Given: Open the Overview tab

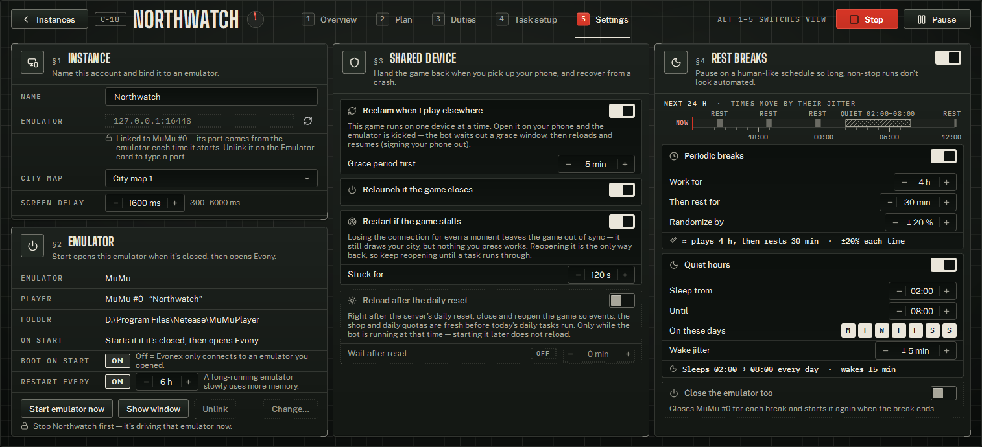Looking at the screenshot, I should [330, 19].
